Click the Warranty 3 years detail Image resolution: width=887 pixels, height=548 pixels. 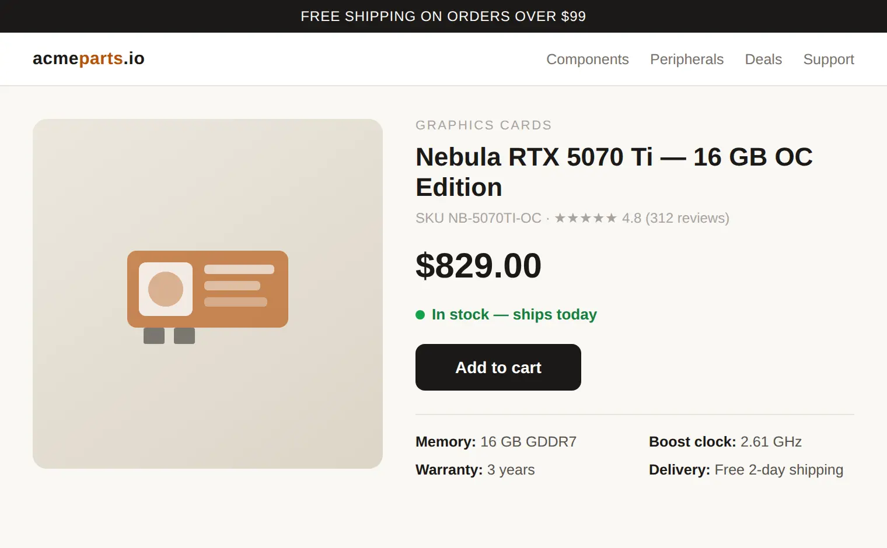475,470
